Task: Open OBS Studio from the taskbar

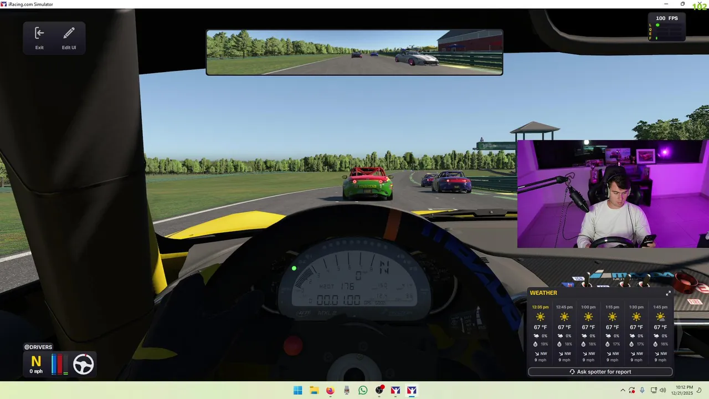Action: point(379,390)
